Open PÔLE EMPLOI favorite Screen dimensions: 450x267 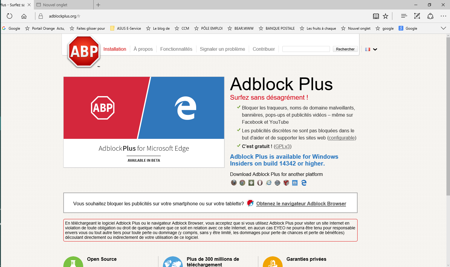209,28
